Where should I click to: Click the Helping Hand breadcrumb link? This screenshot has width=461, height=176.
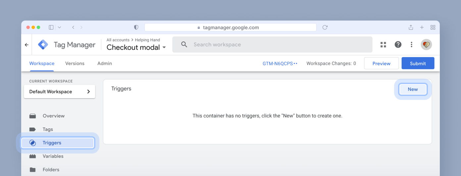147,40
